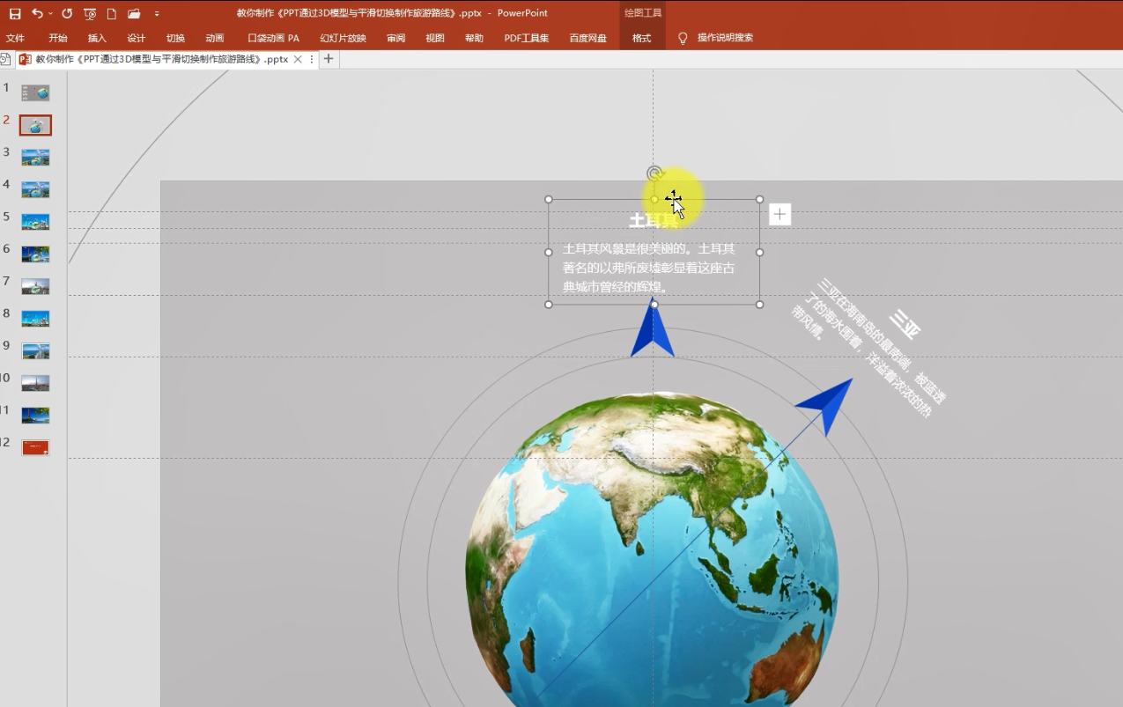
Task: Switch to the 开始 ribbon tab
Action: (x=58, y=38)
